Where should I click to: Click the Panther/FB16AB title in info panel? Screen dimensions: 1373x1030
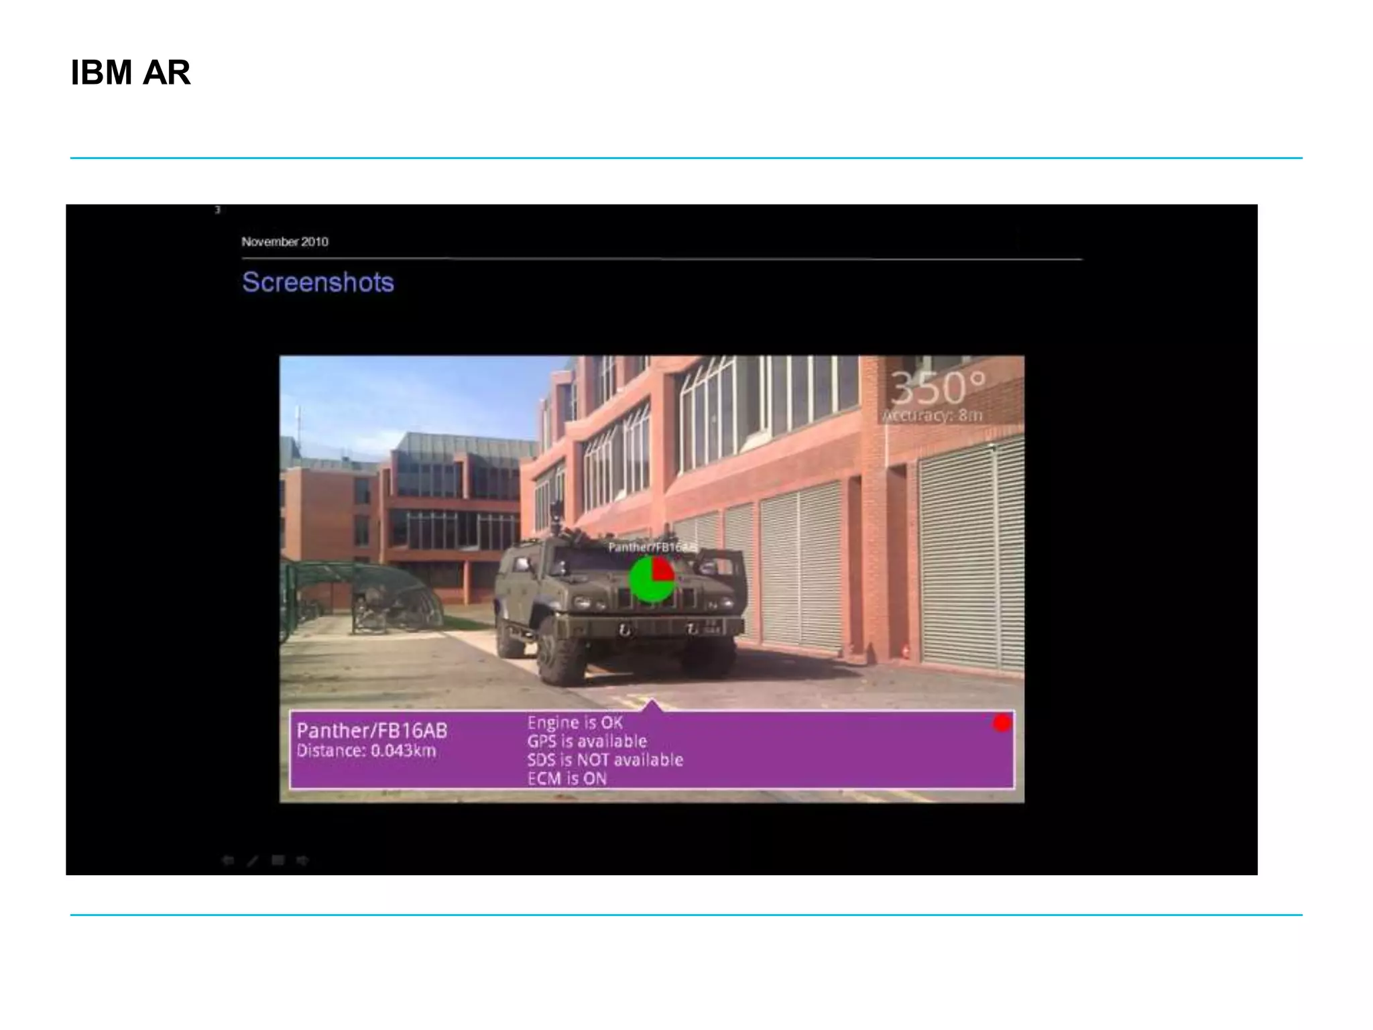(372, 730)
